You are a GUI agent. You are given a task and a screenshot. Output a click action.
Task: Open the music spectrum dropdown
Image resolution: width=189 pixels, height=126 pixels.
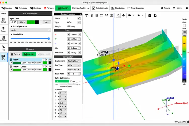click(x=30, y=30)
